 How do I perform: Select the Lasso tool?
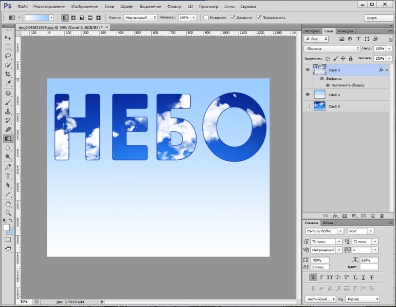[x=8, y=56]
